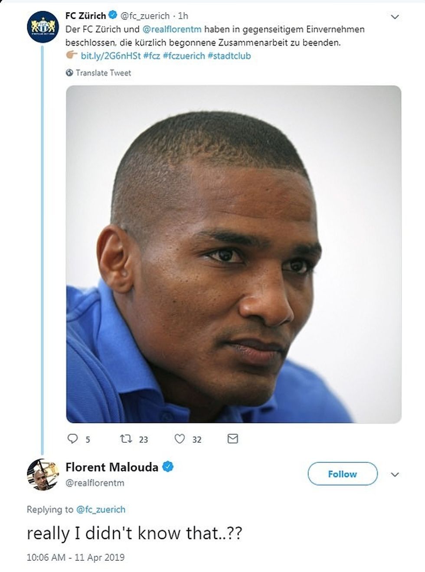Viewport: 425px width, 572px height.
Task: Click the verified badge beside Florent Malouda
Action: click(x=168, y=467)
